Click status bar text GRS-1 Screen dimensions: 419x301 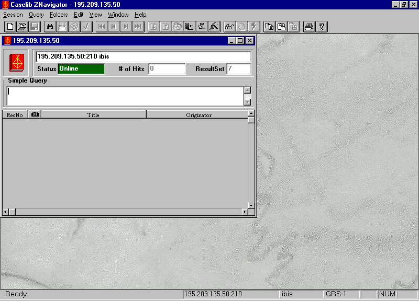pos(336,294)
